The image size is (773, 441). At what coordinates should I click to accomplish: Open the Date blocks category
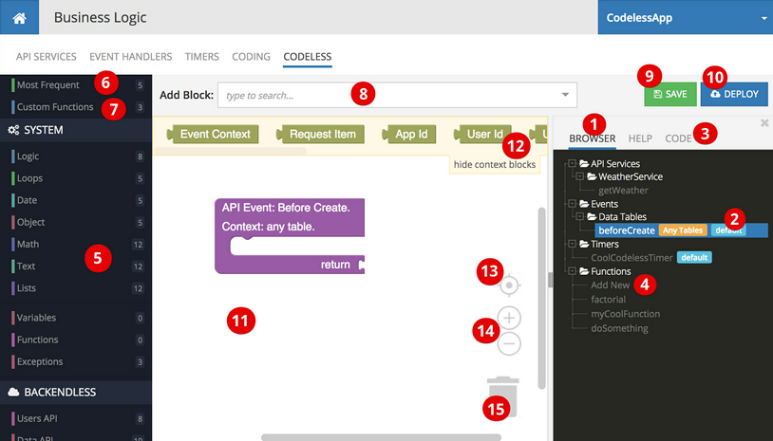coord(76,200)
